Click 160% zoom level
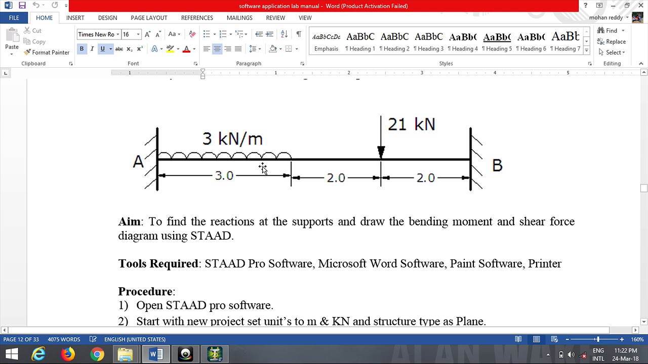This screenshot has width=648, height=364. [x=637, y=339]
